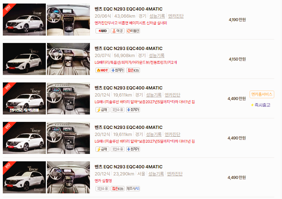Click the 짧은Km badge on second listing
This screenshot has width=282, height=199.
click(x=133, y=70)
